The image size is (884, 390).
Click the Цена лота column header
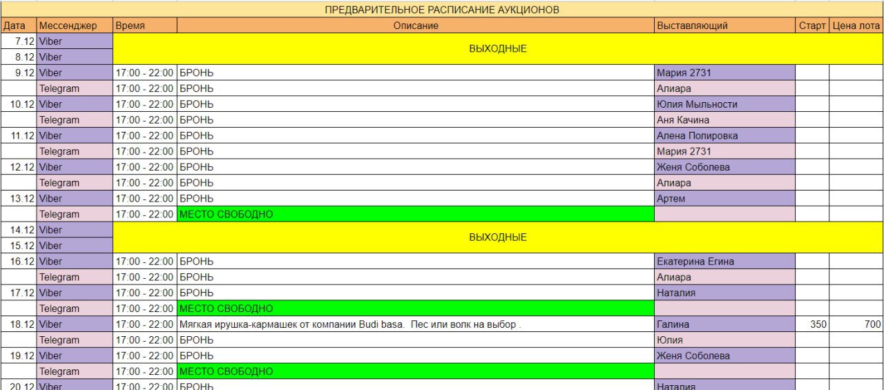[x=856, y=26]
